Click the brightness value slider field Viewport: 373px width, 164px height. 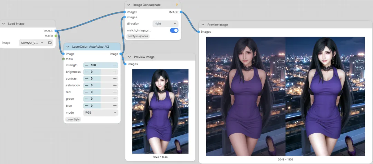point(101,72)
